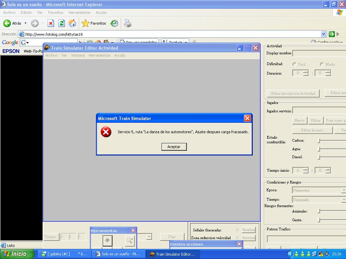Expand the Tiempo Despejado dropdown
Image resolution: width=346 pixels, height=259 pixels.
click(x=343, y=200)
